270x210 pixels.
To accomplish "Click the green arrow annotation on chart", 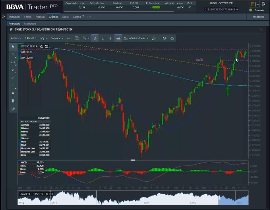I will [228, 91].
